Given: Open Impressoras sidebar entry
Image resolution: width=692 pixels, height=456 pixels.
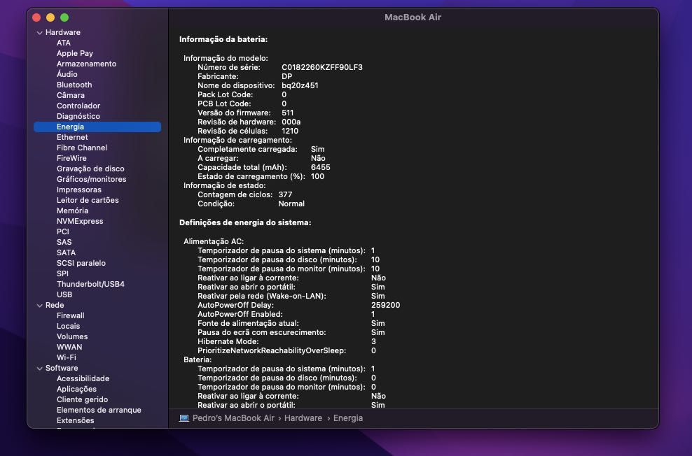Looking at the screenshot, I should coord(79,190).
